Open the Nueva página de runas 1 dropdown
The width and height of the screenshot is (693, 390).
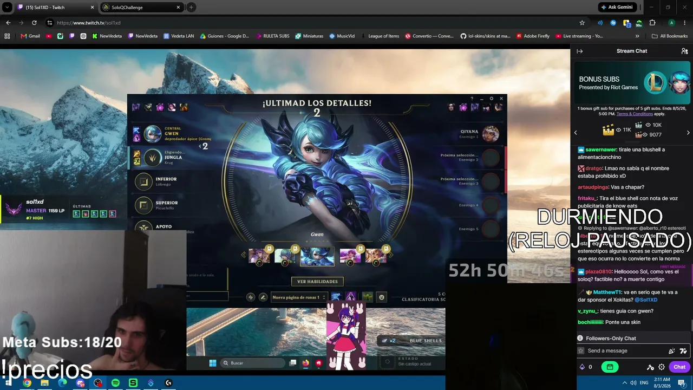coord(299,297)
